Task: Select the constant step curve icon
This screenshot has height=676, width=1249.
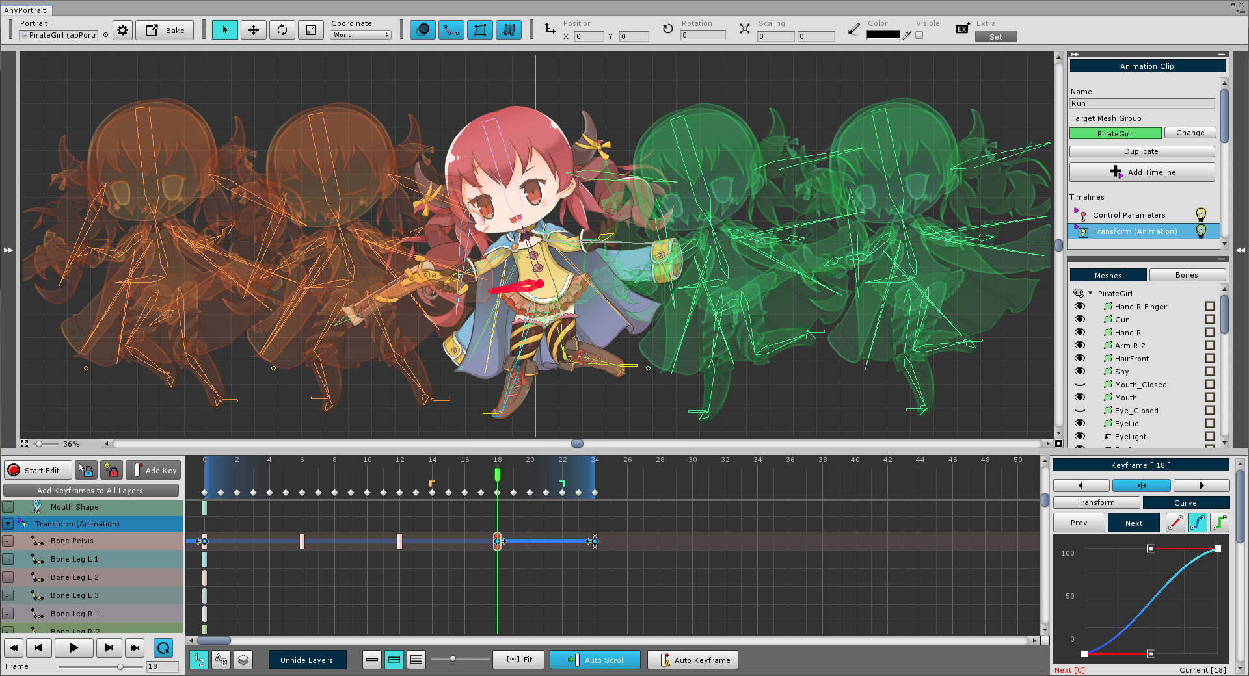Action: pyautogui.click(x=1220, y=523)
